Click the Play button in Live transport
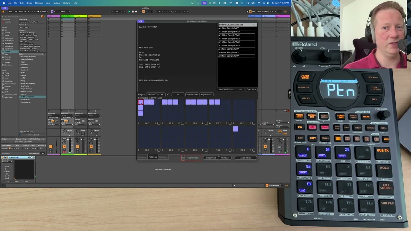This screenshot has width=411, height=231. pos(129,12)
